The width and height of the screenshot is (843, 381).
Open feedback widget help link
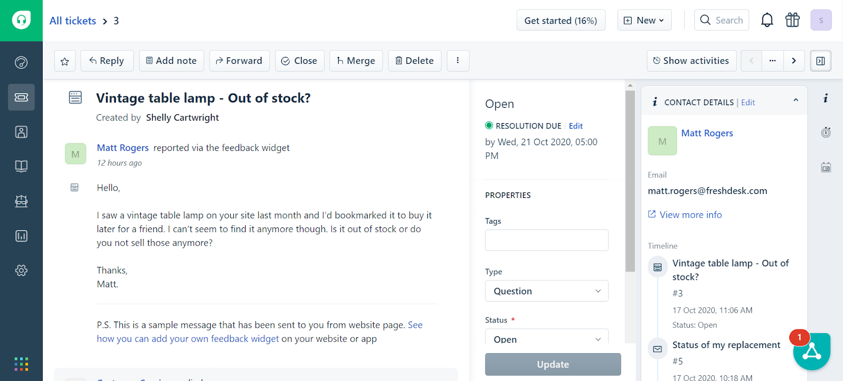coord(260,332)
